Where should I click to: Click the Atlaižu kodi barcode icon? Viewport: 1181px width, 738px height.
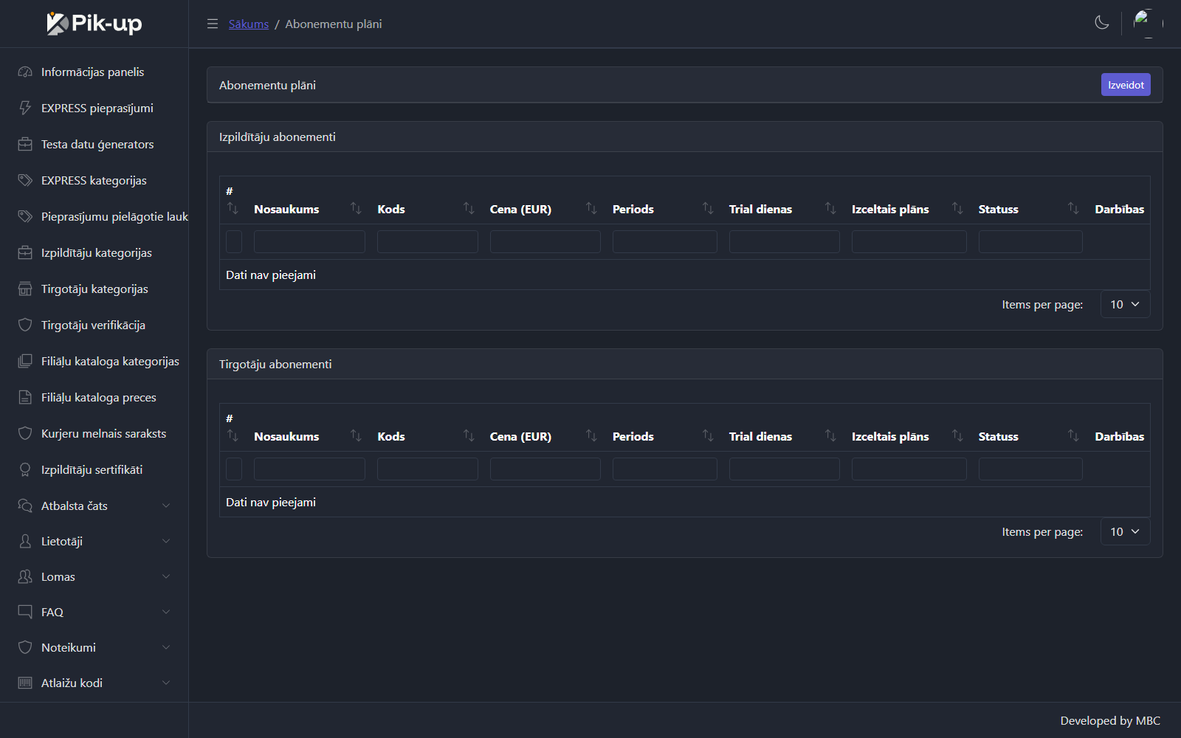25,683
